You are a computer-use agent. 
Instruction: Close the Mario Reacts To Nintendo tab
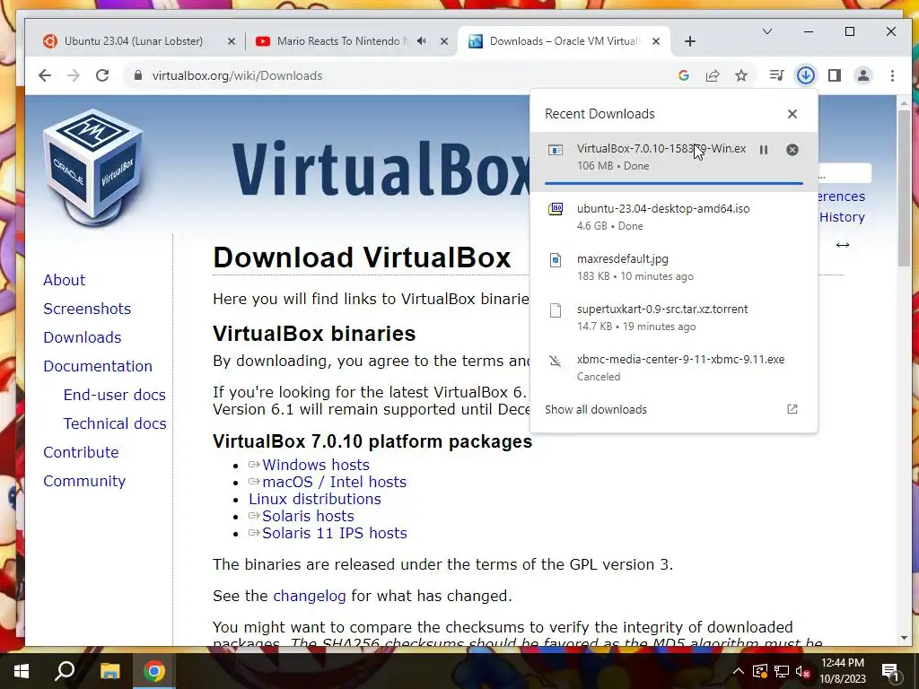[444, 41]
